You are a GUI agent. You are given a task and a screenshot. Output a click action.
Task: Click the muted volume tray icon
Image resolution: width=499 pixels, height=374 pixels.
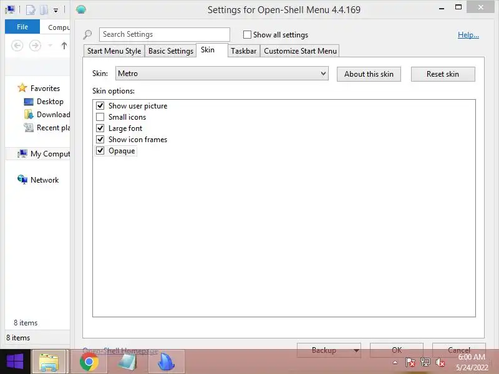[440, 362]
